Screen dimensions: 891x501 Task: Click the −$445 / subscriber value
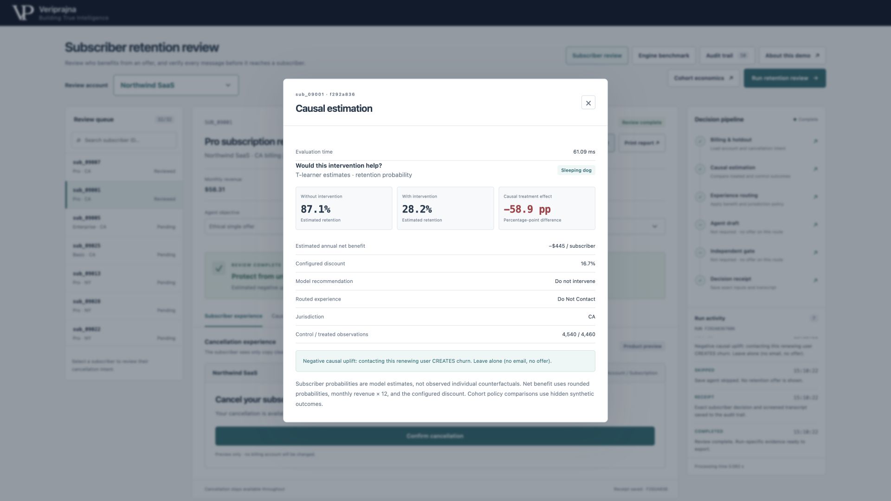click(x=572, y=246)
